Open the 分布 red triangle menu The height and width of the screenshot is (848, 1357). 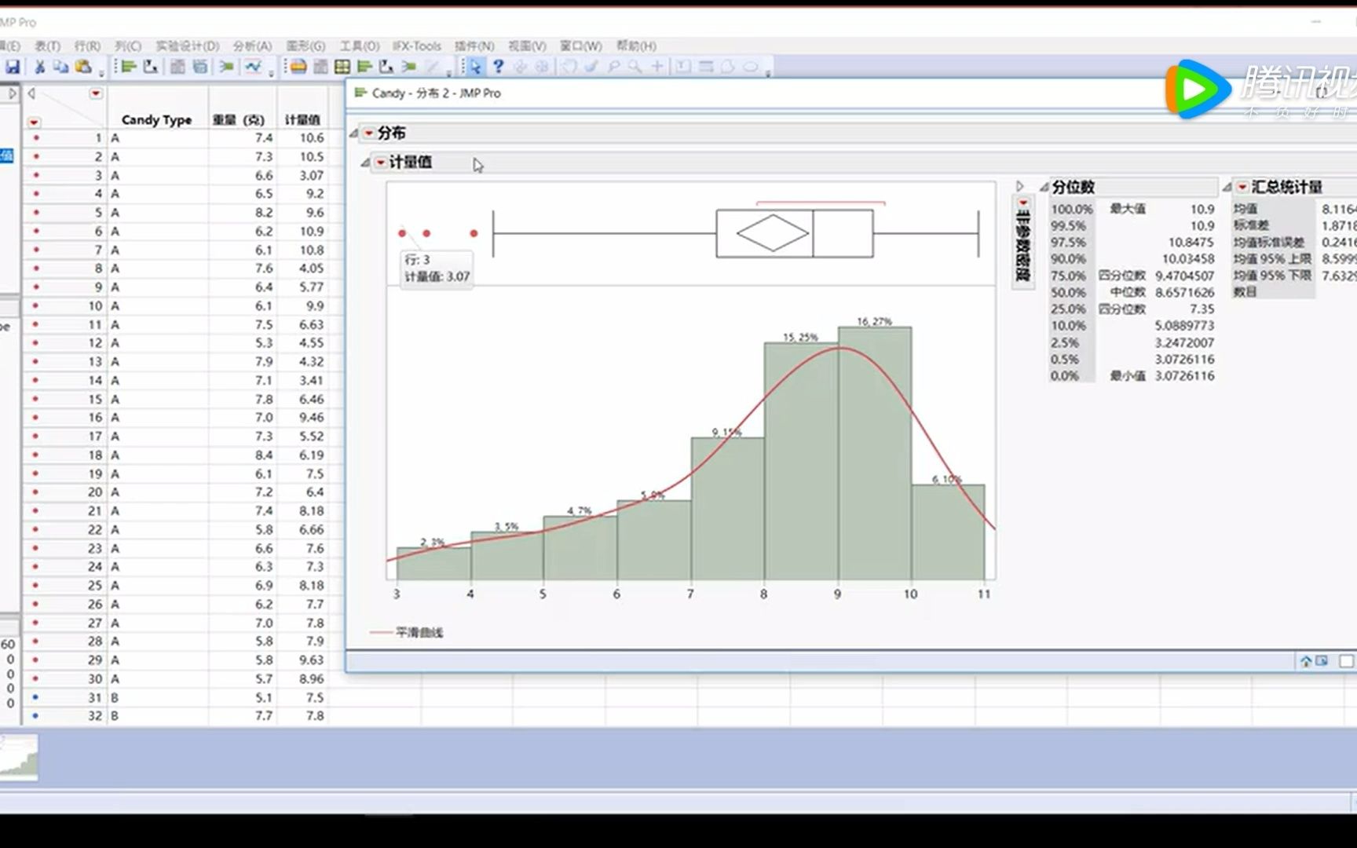(x=368, y=133)
